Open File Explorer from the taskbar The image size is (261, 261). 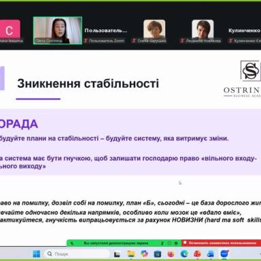click(x=130, y=254)
